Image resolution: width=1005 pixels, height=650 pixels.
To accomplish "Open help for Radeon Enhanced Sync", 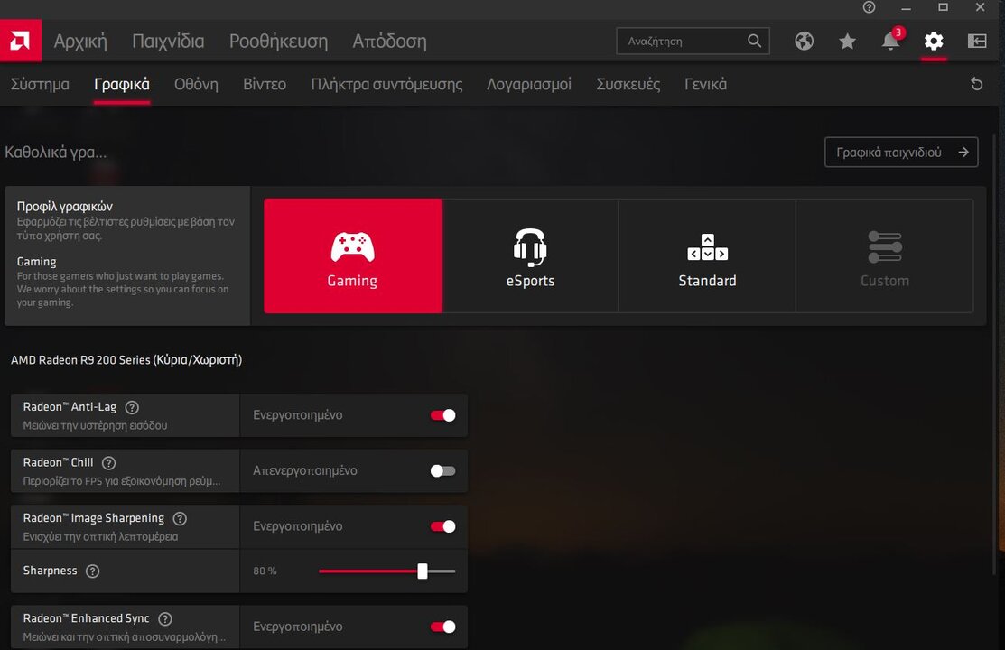I will pos(165,619).
